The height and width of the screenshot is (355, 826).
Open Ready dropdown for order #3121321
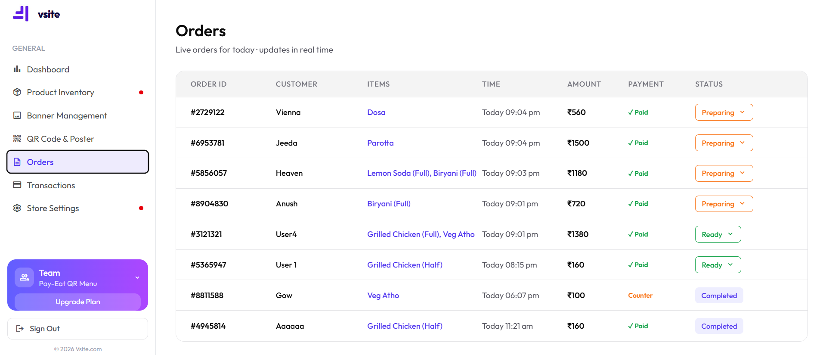718,234
